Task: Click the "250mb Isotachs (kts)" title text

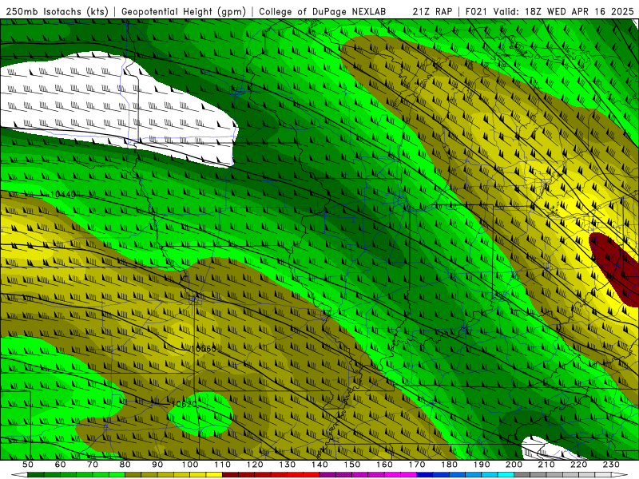Action: (57, 11)
